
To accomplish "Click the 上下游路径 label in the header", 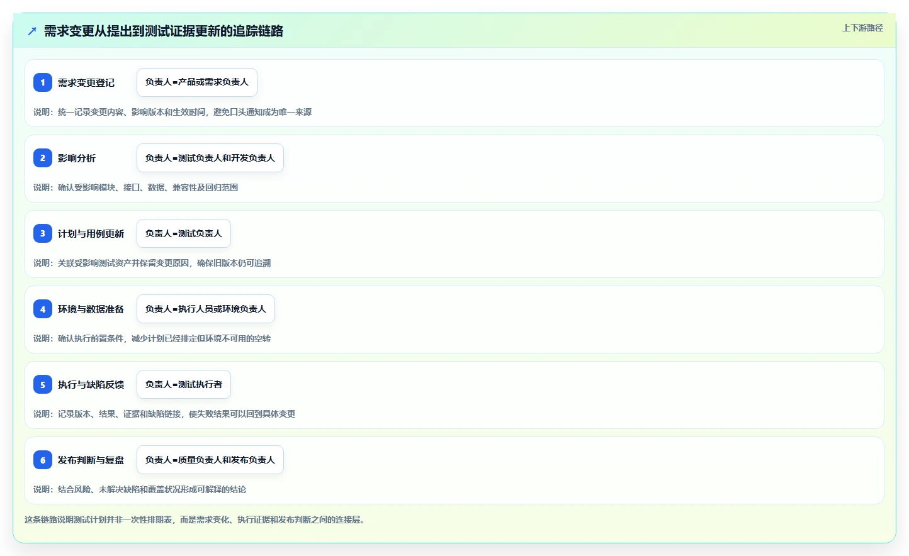I will coord(862,28).
